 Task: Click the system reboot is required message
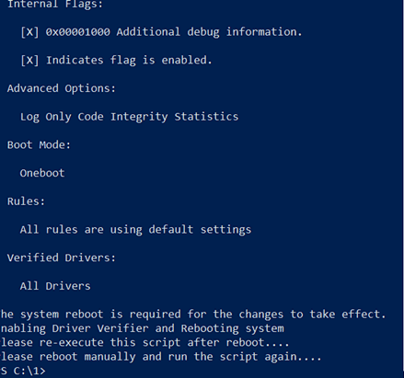[x=193, y=315]
